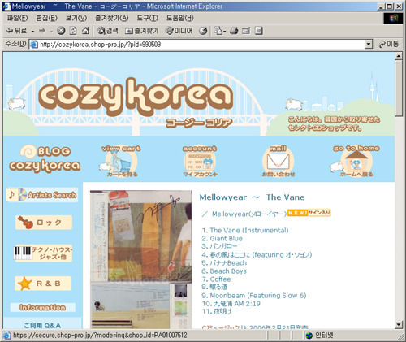Click track title 'Giant Blue'
406x342 pixels.
pos(227,239)
